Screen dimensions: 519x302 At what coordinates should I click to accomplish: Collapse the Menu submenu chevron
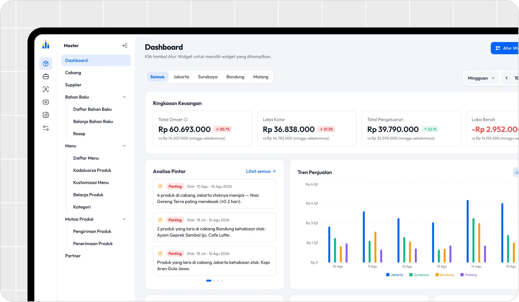[x=124, y=146]
